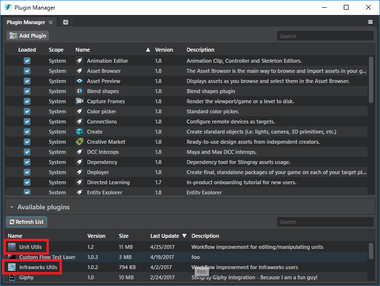Viewport: 380px width, 286px height.
Task: Sort by Version header in loaded plugins
Action: coord(164,50)
